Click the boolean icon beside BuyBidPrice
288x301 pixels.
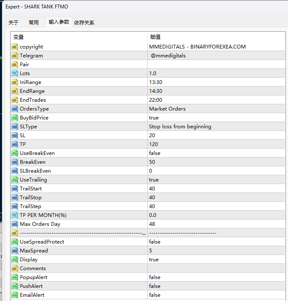(15, 118)
